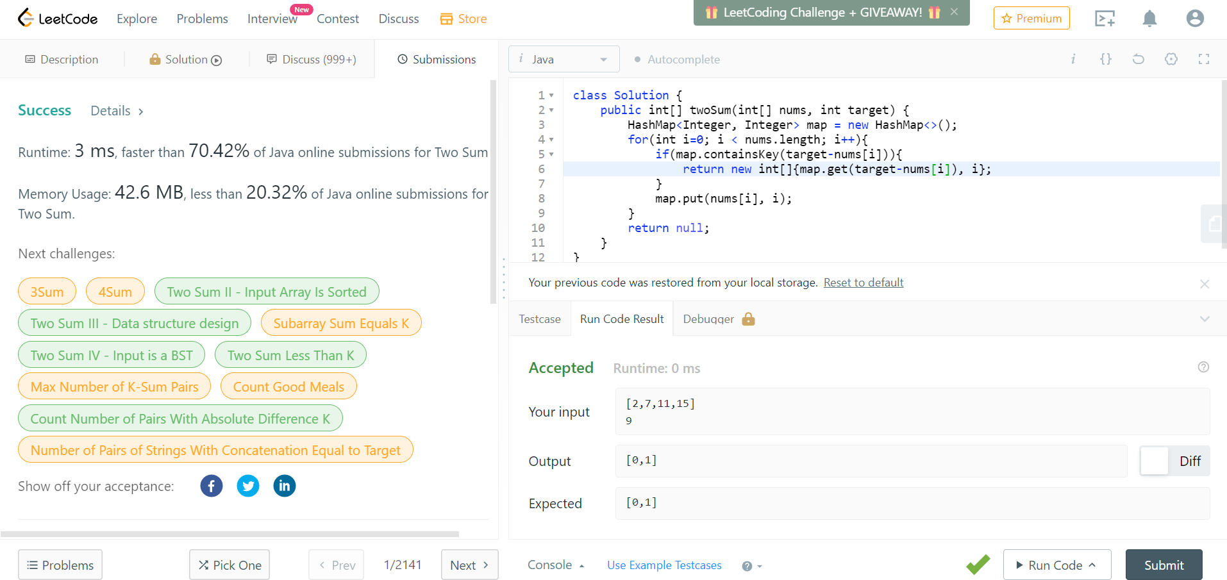Image resolution: width=1227 pixels, height=580 pixels.
Task: Close the LeetCoding Challenge giveaway banner
Action: [954, 12]
